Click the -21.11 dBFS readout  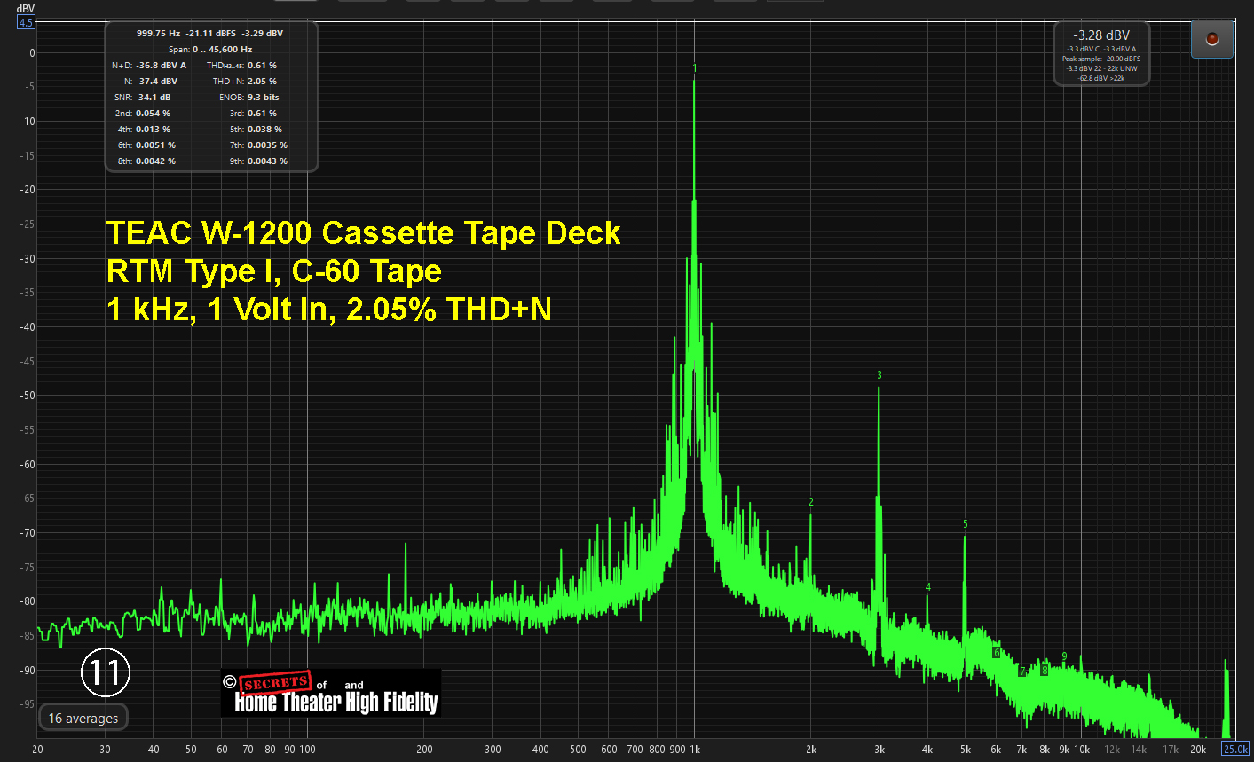[x=211, y=33]
